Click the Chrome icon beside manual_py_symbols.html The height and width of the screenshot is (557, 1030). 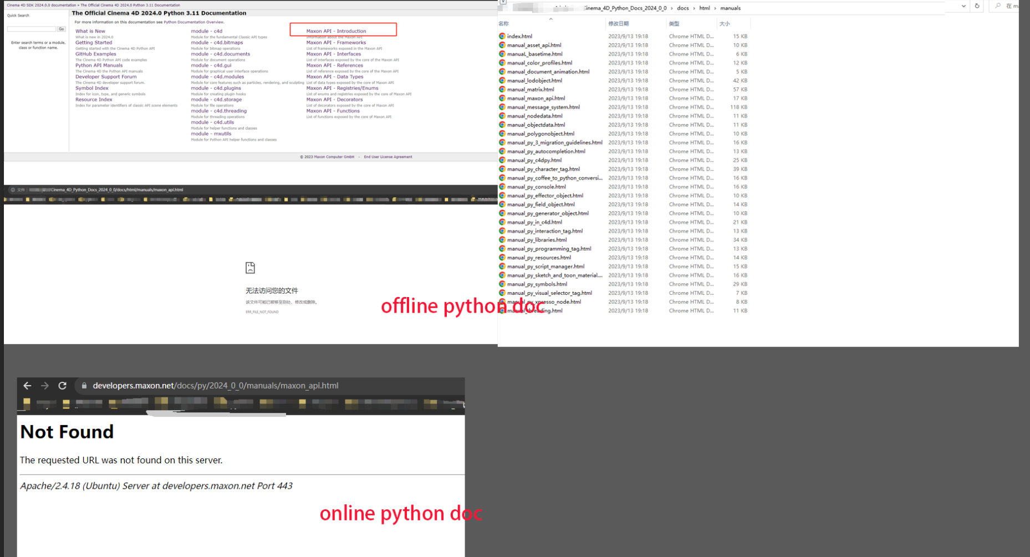coord(502,284)
